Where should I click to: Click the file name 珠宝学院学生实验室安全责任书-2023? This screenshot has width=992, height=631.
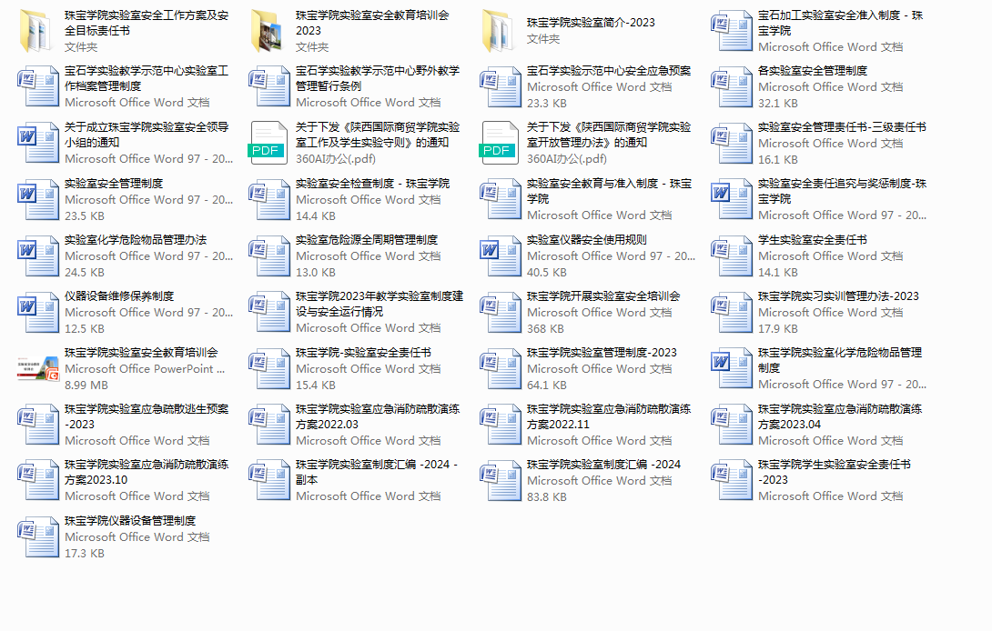click(835, 472)
